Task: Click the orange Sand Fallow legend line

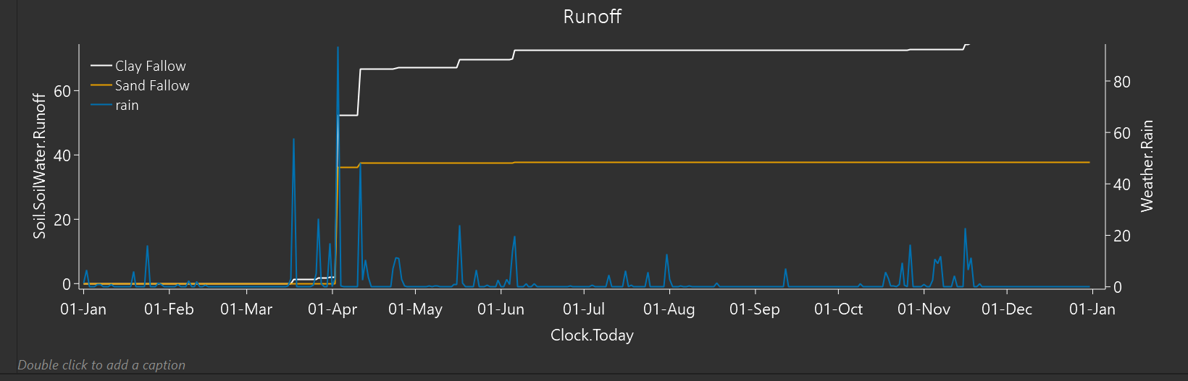Action: (101, 85)
